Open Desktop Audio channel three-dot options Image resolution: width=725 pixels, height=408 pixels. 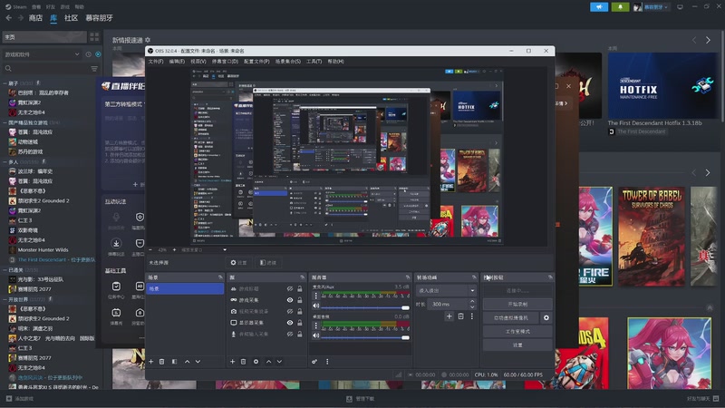315,325
